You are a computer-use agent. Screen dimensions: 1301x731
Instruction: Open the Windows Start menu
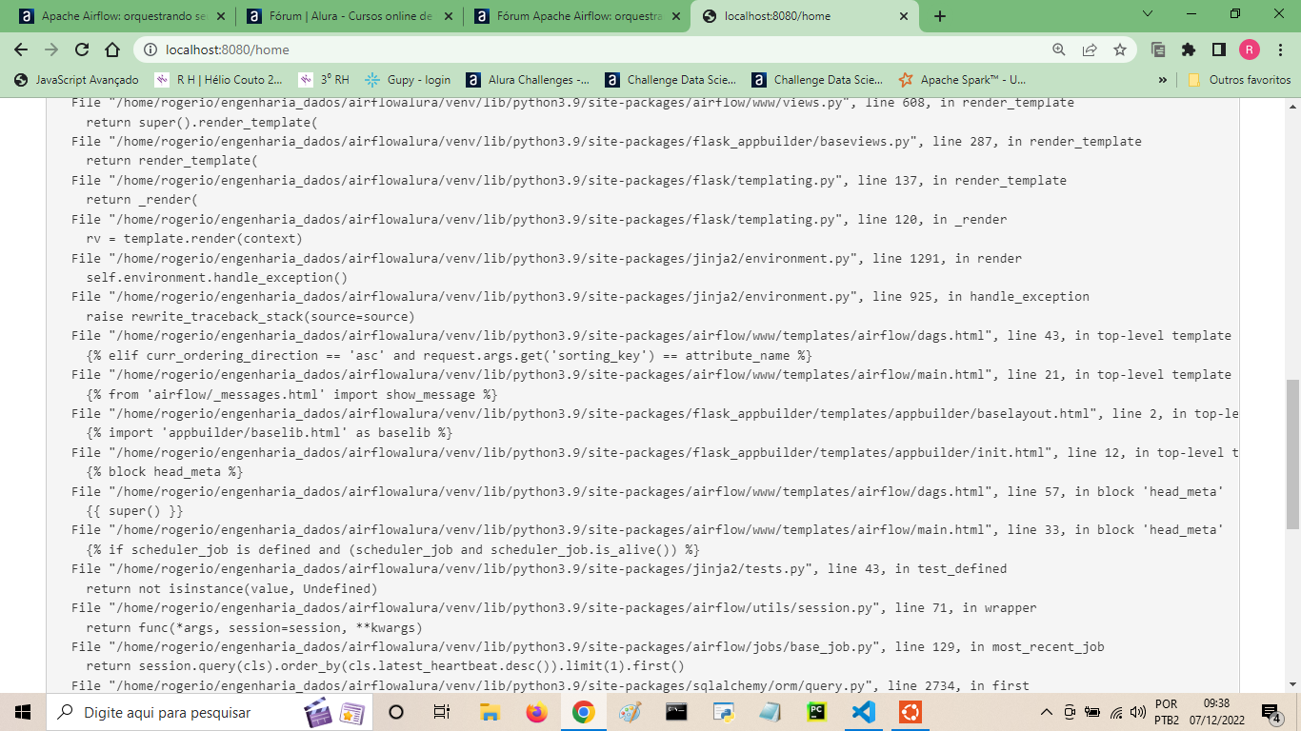point(23,712)
